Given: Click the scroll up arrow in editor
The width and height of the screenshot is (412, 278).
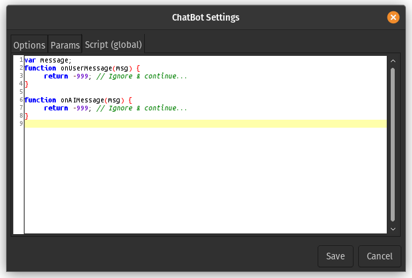Looking at the screenshot, I should point(393,62).
